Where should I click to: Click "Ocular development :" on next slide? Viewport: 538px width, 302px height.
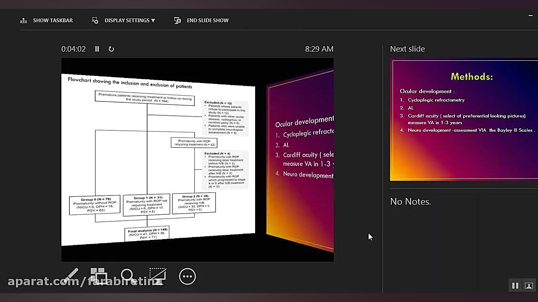(x=427, y=91)
